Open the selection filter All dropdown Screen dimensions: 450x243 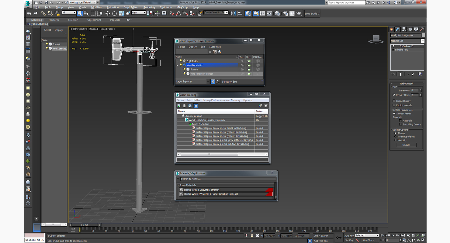click(x=69, y=13)
